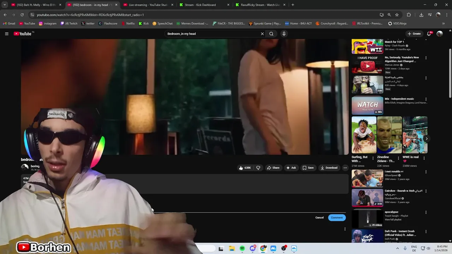Share this video
452x254 pixels.
(x=273, y=168)
